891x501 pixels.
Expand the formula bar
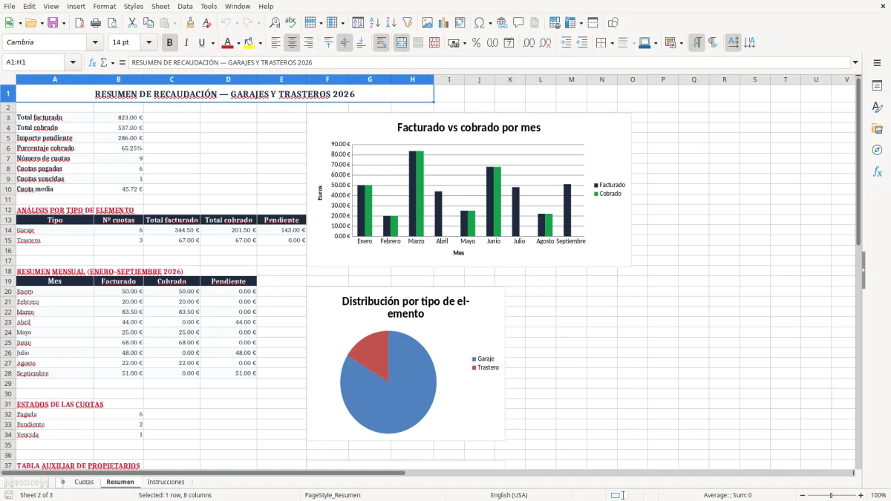click(855, 62)
